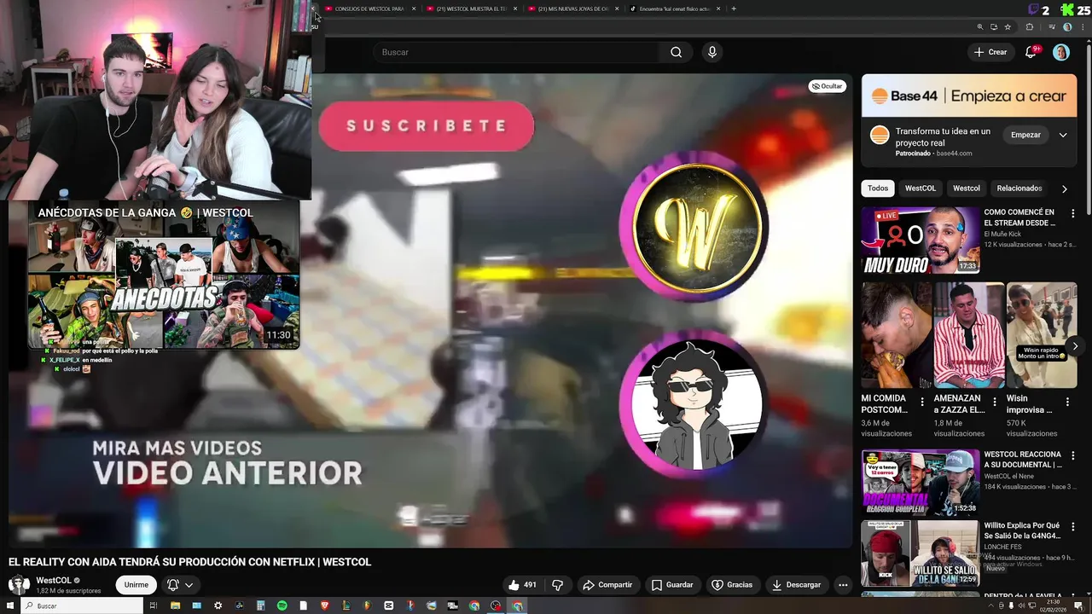The image size is (1092, 614).
Task: Open options for the Wisin improvisa short
Action: [x=1067, y=401]
